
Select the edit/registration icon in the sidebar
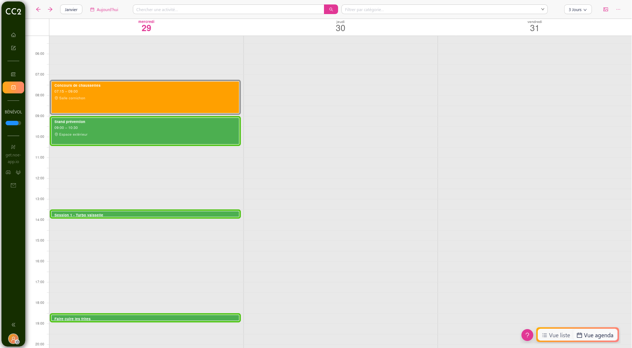13,48
